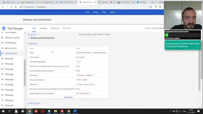Image resolution: width=203 pixels, height=114 pixels.
Task: Select event 18 Message
Action: (12, 79)
